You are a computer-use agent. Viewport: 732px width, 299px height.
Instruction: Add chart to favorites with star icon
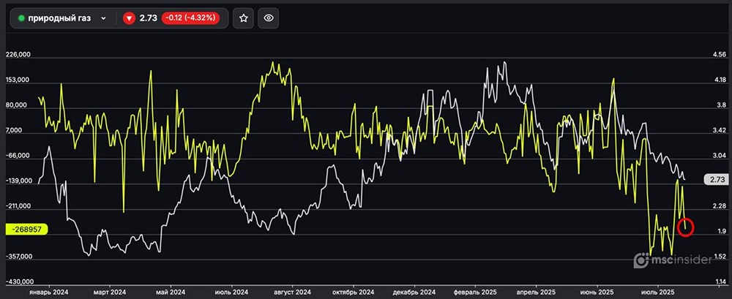pos(244,18)
